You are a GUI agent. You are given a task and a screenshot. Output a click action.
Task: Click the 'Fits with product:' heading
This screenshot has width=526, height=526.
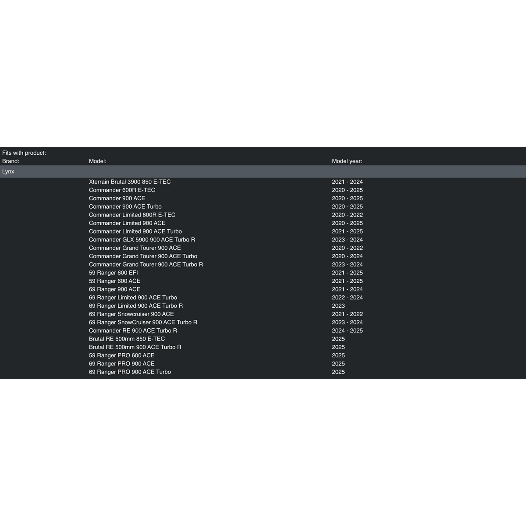click(x=24, y=153)
